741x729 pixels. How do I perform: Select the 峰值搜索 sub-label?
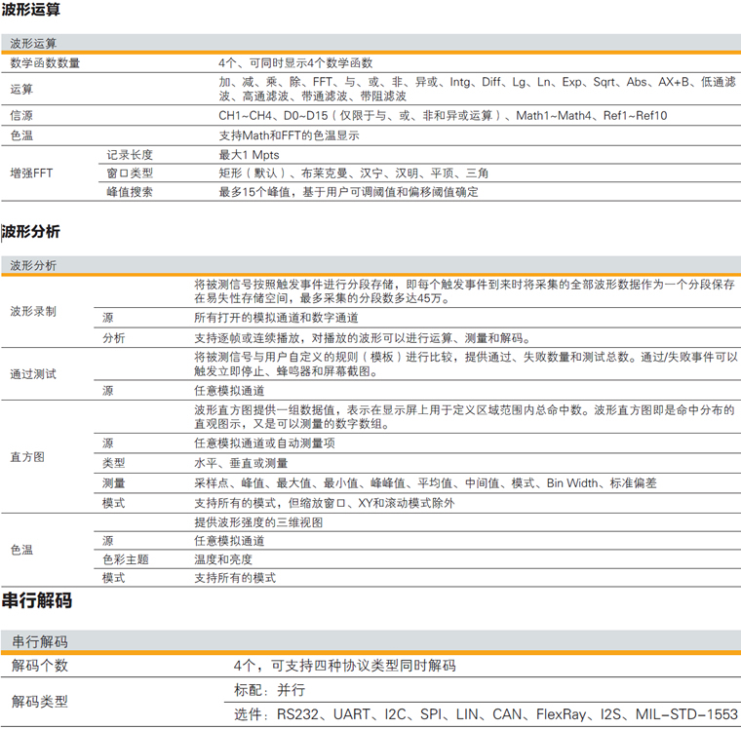(x=130, y=192)
